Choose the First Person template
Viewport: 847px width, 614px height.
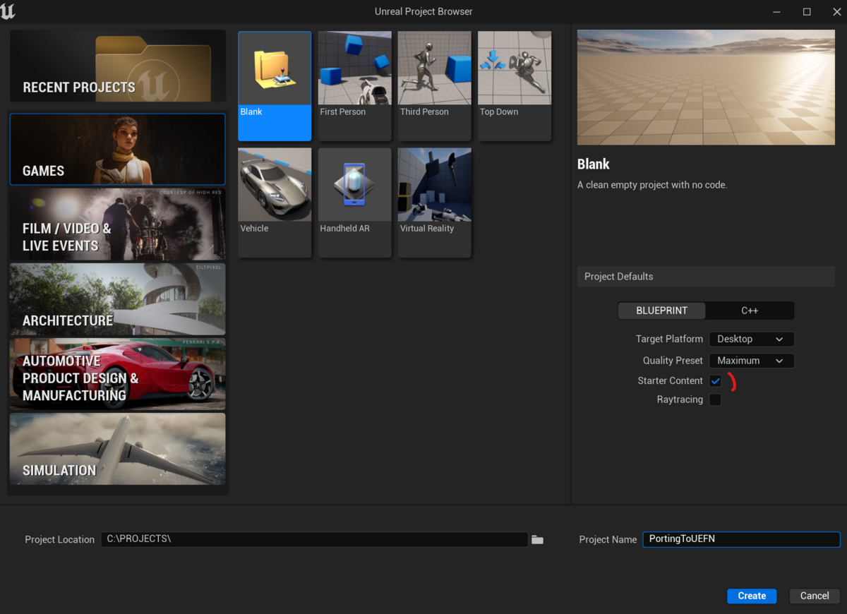click(x=354, y=86)
